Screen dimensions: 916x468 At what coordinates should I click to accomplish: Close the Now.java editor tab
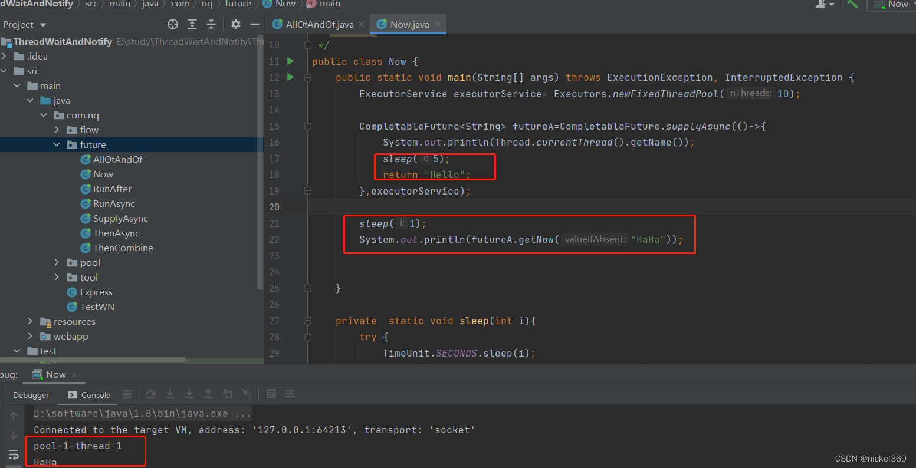[438, 24]
